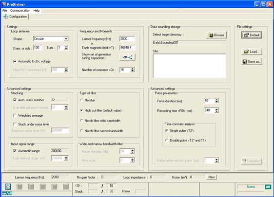Click Larmor frequency (Hz) input in Settings
The image size is (274, 197).
127,39
